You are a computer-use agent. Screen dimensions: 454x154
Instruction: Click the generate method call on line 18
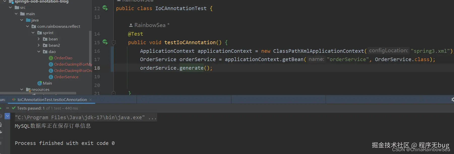[191, 68]
